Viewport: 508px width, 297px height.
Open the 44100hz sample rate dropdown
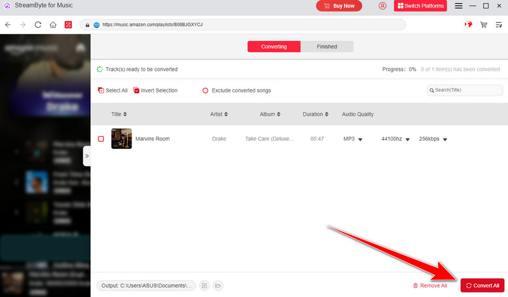click(396, 139)
